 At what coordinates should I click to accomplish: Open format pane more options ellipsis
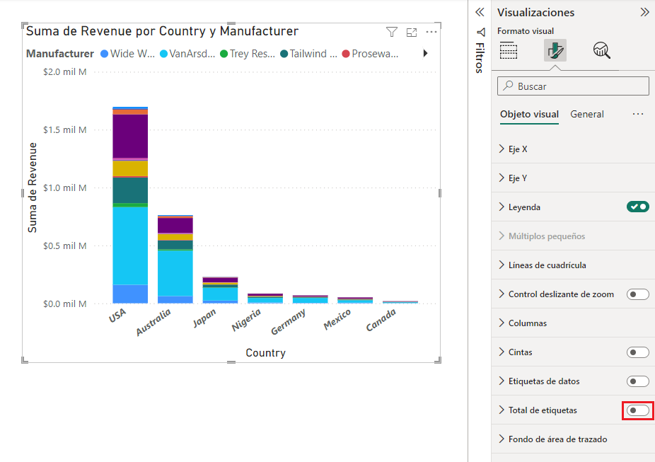(637, 114)
